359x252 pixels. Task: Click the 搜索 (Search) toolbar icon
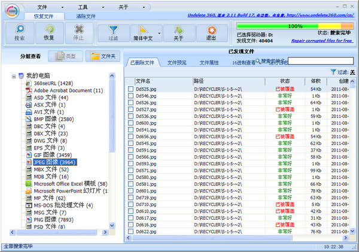click(19, 32)
